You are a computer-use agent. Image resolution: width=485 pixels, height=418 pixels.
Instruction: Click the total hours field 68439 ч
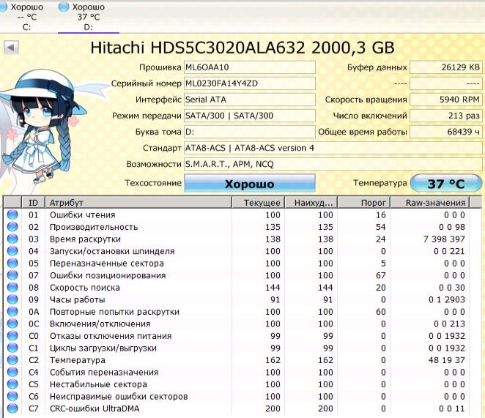coord(445,132)
